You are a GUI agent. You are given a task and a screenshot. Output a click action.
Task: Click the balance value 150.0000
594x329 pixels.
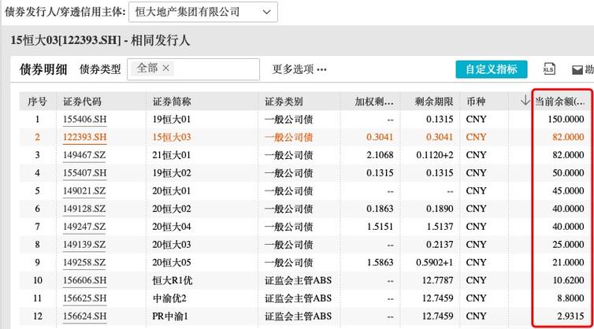(566, 120)
